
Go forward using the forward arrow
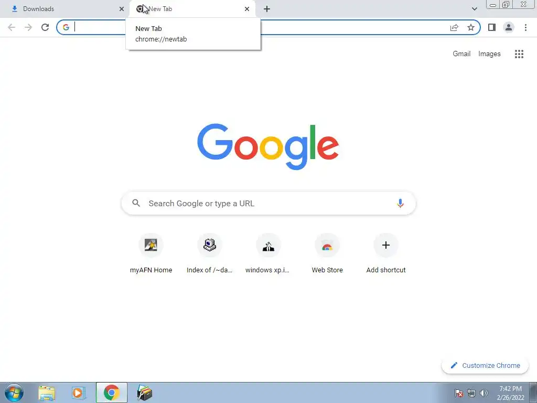(x=28, y=27)
